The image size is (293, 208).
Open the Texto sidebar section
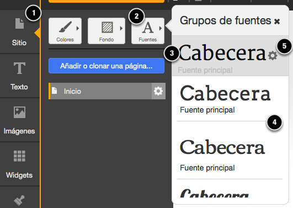point(19,76)
